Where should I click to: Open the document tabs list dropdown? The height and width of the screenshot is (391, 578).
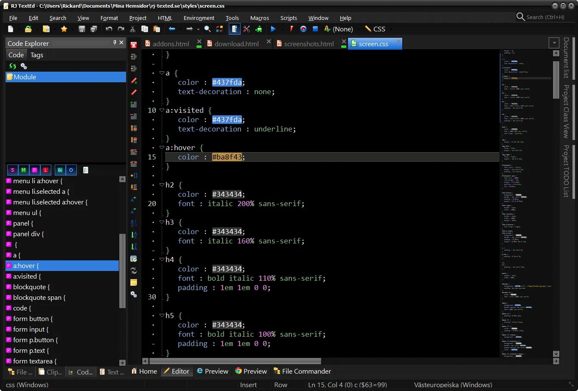click(554, 43)
